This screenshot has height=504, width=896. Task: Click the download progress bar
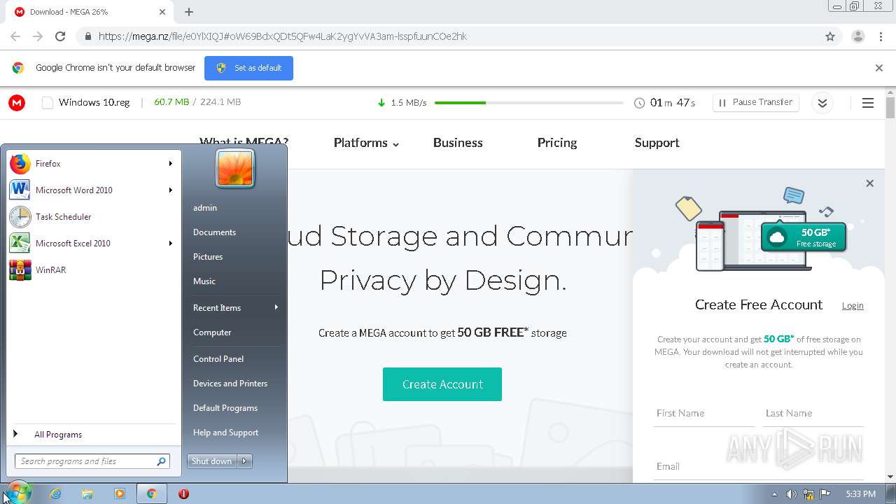528,103
